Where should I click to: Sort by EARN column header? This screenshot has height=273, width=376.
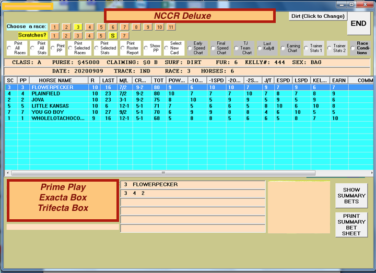click(x=339, y=80)
